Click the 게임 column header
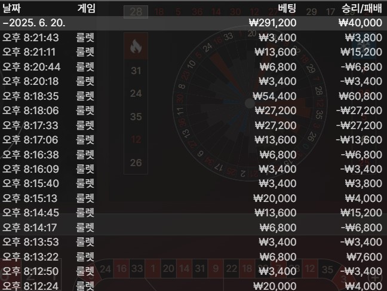Viewport: 387px width, 291px height. tap(86, 8)
